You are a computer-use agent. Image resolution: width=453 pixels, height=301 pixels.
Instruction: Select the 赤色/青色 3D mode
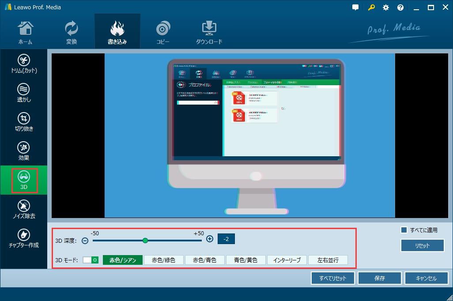[205, 260]
